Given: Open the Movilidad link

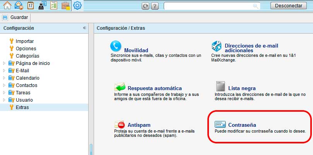Looking at the screenshot, I should pyautogui.click(x=136, y=50).
